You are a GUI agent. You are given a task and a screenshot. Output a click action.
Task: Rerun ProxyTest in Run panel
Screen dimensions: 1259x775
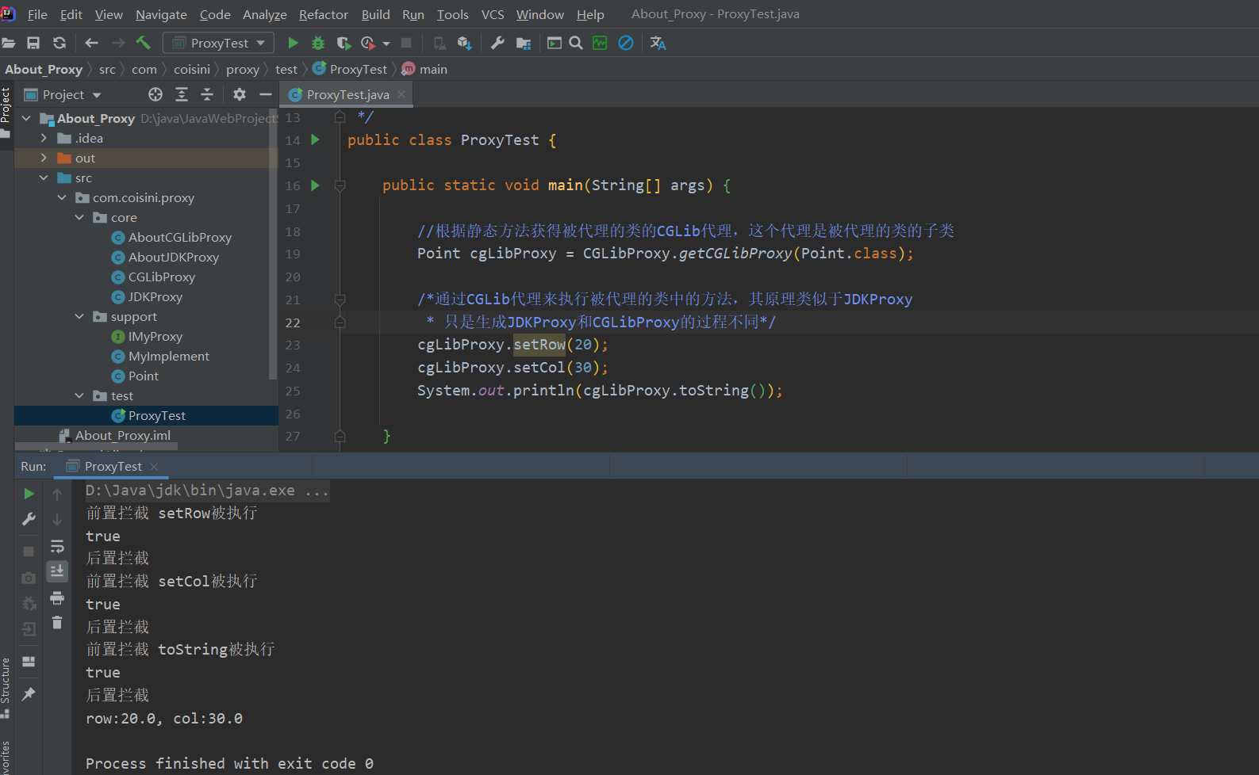[x=29, y=494]
